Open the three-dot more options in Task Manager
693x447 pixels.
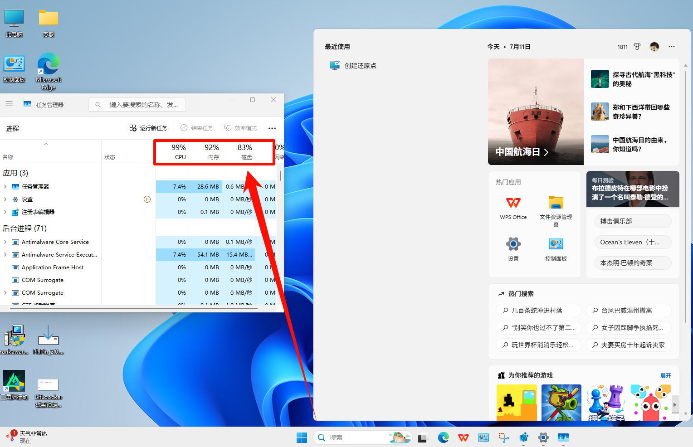coord(272,128)
